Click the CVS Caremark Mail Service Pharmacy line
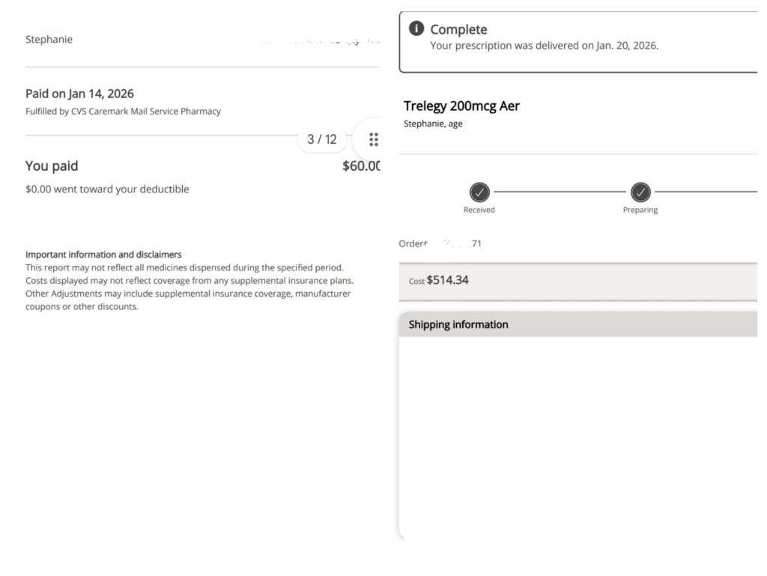Image resolution: width=767 pixels, height=576 pixels. (x=123, y=112)
